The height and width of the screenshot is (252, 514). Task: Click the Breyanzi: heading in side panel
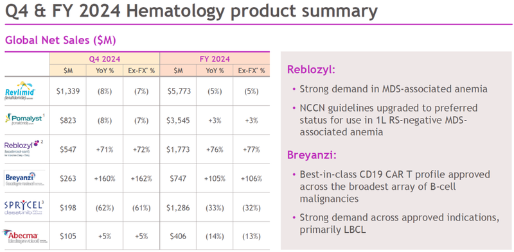[312, 155]
